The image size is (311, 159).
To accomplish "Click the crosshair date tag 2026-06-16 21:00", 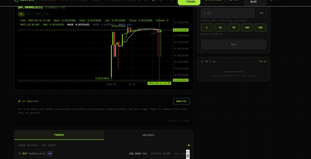I will point(159,83).
